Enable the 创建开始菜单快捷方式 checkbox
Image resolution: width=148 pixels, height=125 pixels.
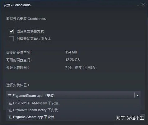coord(11,39)
